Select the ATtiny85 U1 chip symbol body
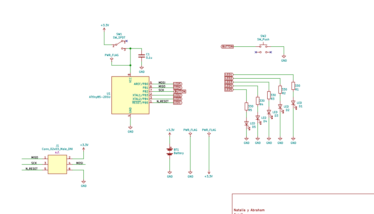 pyautogui.click(x=130, y=95)
